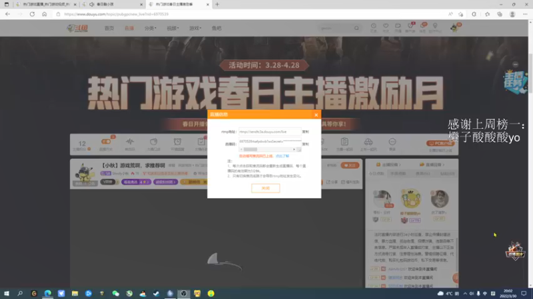Open the alarm clock icon in streamer toolbar
Screen dimensions: 533x299
click(x=177, y=142)
